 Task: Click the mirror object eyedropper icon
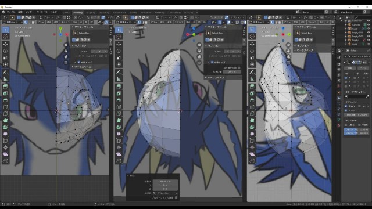(x=367, y=96)
